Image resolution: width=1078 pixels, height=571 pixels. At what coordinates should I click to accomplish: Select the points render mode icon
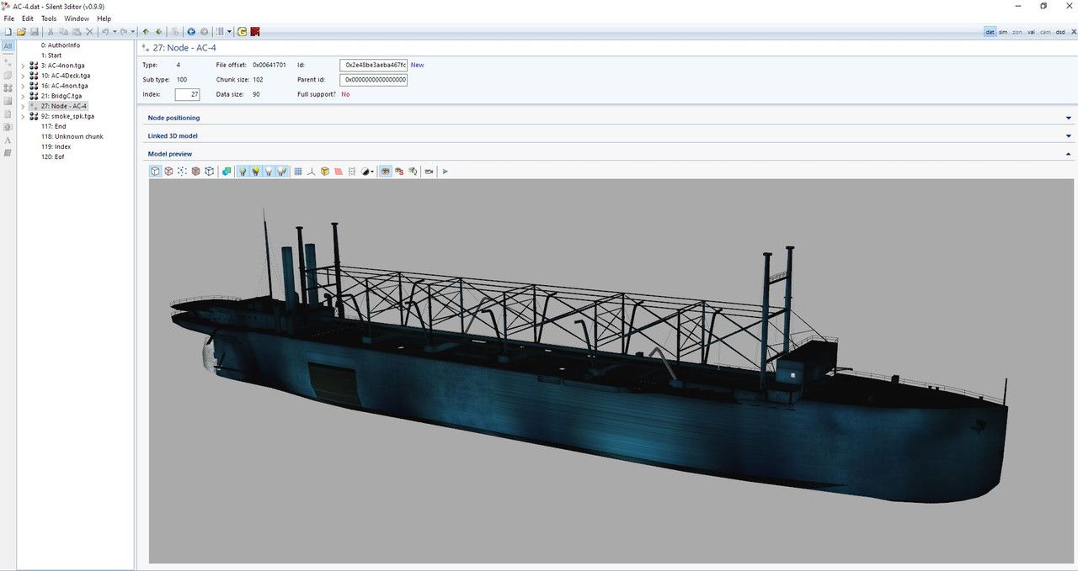182,172
